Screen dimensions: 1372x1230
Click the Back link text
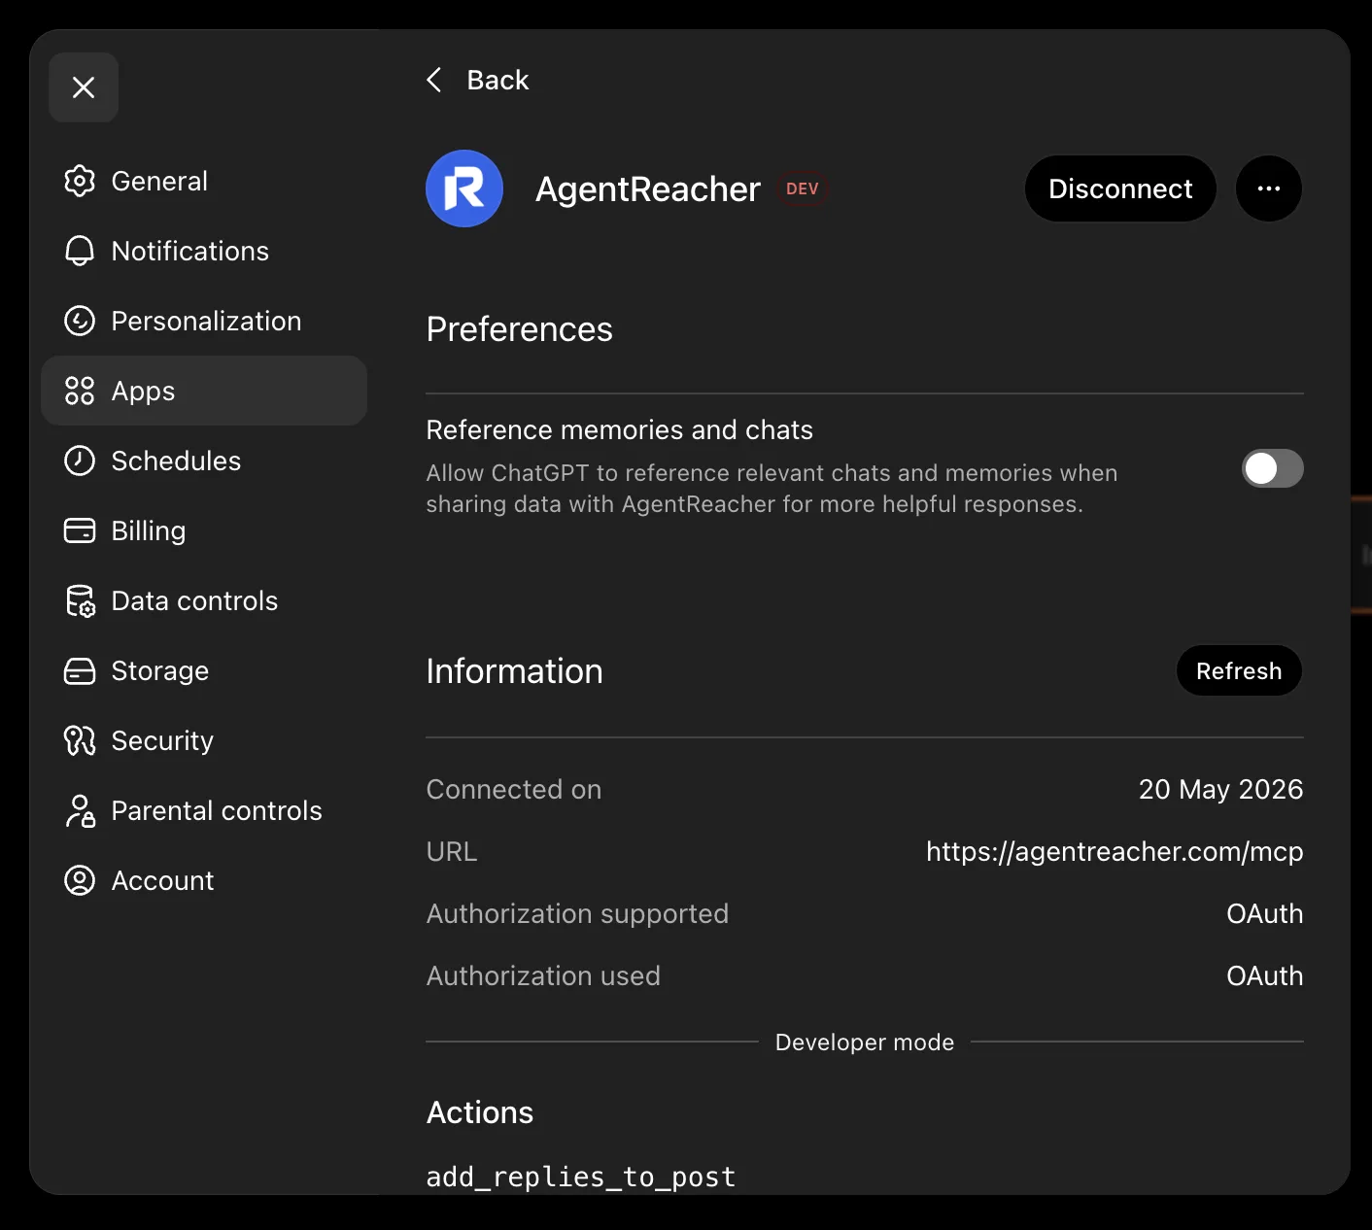(497, 80)
